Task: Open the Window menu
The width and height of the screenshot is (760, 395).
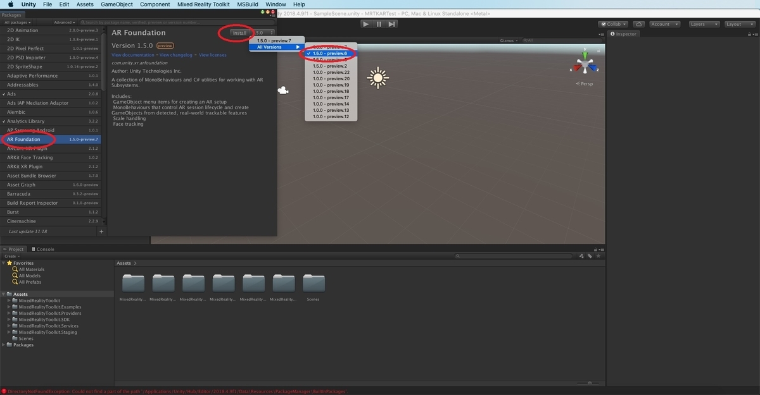Action: click(275, 4)
